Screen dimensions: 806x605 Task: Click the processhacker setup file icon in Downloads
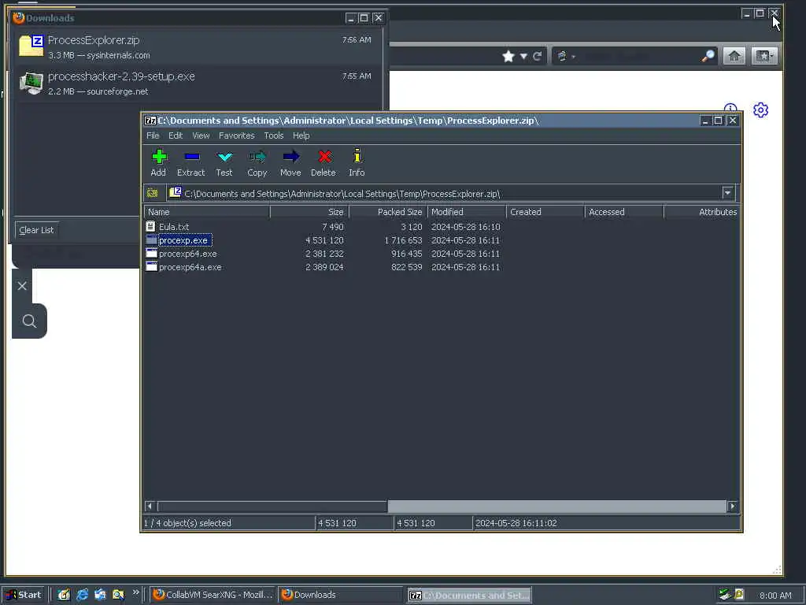pos(31,83)
